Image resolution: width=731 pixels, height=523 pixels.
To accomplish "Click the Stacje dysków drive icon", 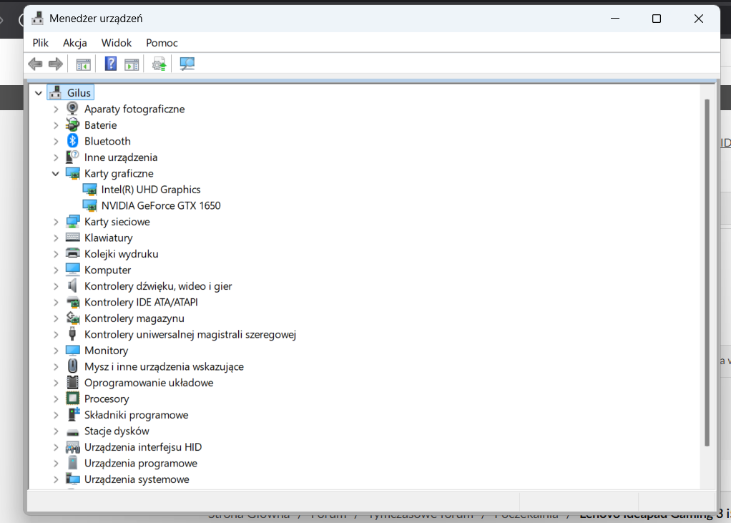I will pyautogui.click(x=73, y=432).
